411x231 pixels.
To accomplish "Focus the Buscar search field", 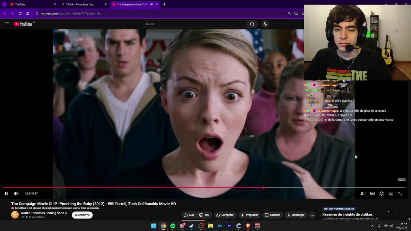I will point(194,24).
